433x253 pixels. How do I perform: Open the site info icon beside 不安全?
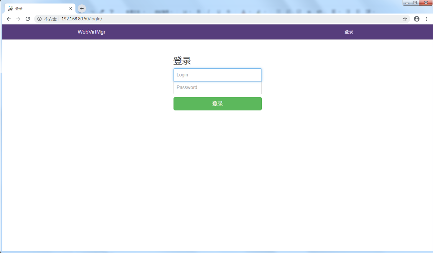pyautogui.click(x=39, y=19)
